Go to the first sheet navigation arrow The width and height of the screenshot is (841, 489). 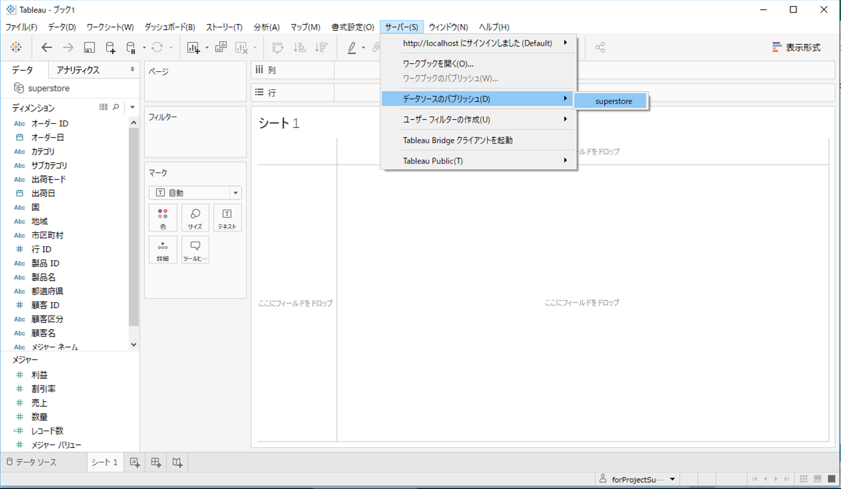[755, 479]
